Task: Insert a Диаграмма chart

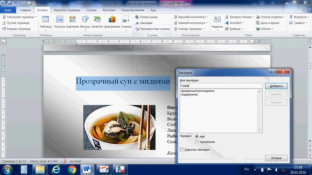Action: [x=112, y=22]
